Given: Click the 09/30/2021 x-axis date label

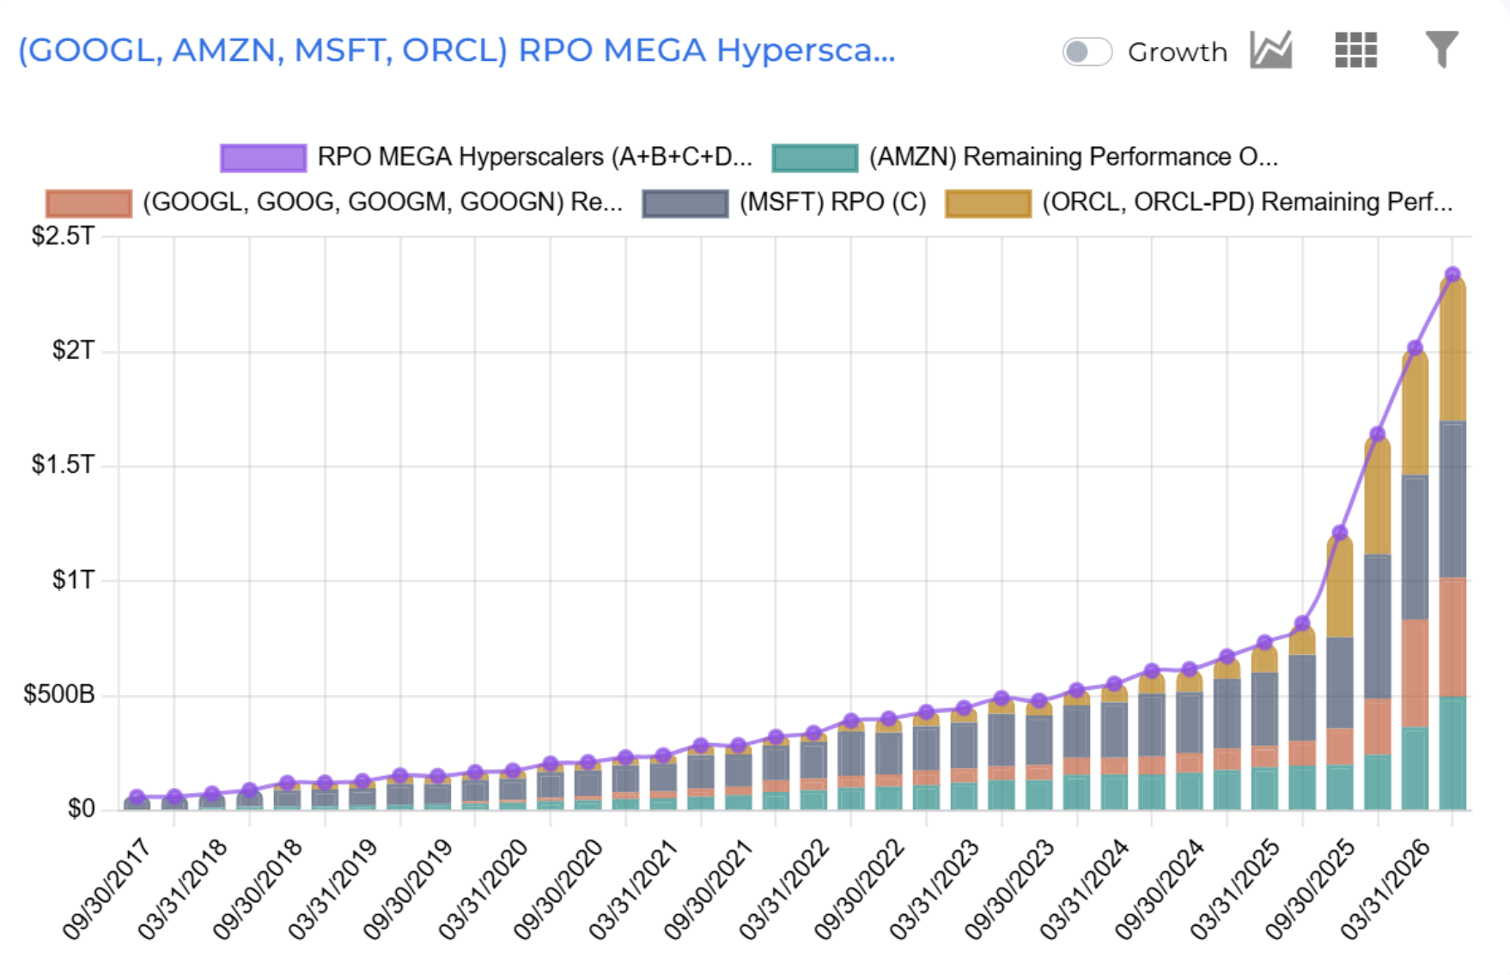Looking at the screenshot, I should [x=708, y=889].
